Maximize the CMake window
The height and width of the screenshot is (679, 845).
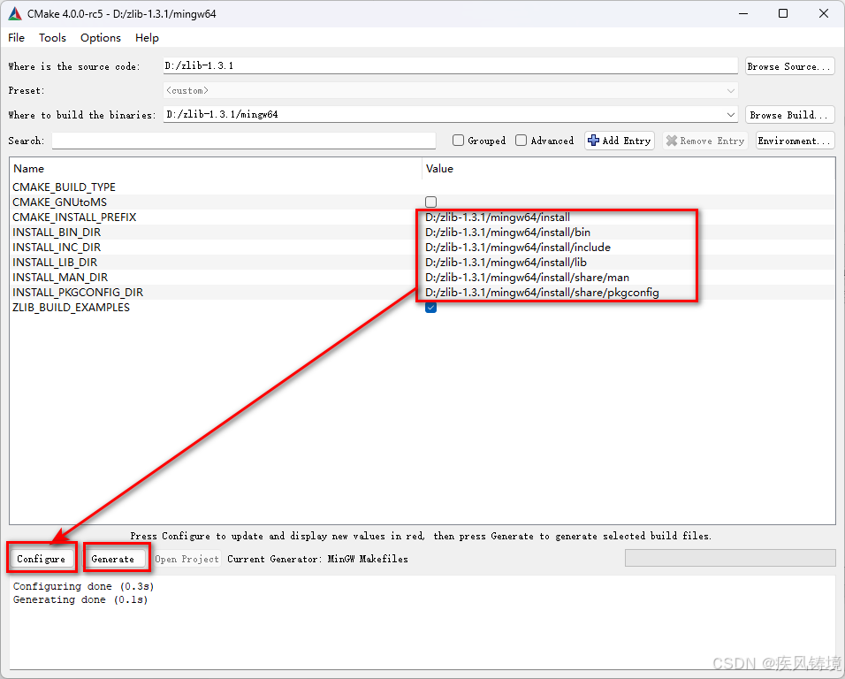[x=783, y=13]
